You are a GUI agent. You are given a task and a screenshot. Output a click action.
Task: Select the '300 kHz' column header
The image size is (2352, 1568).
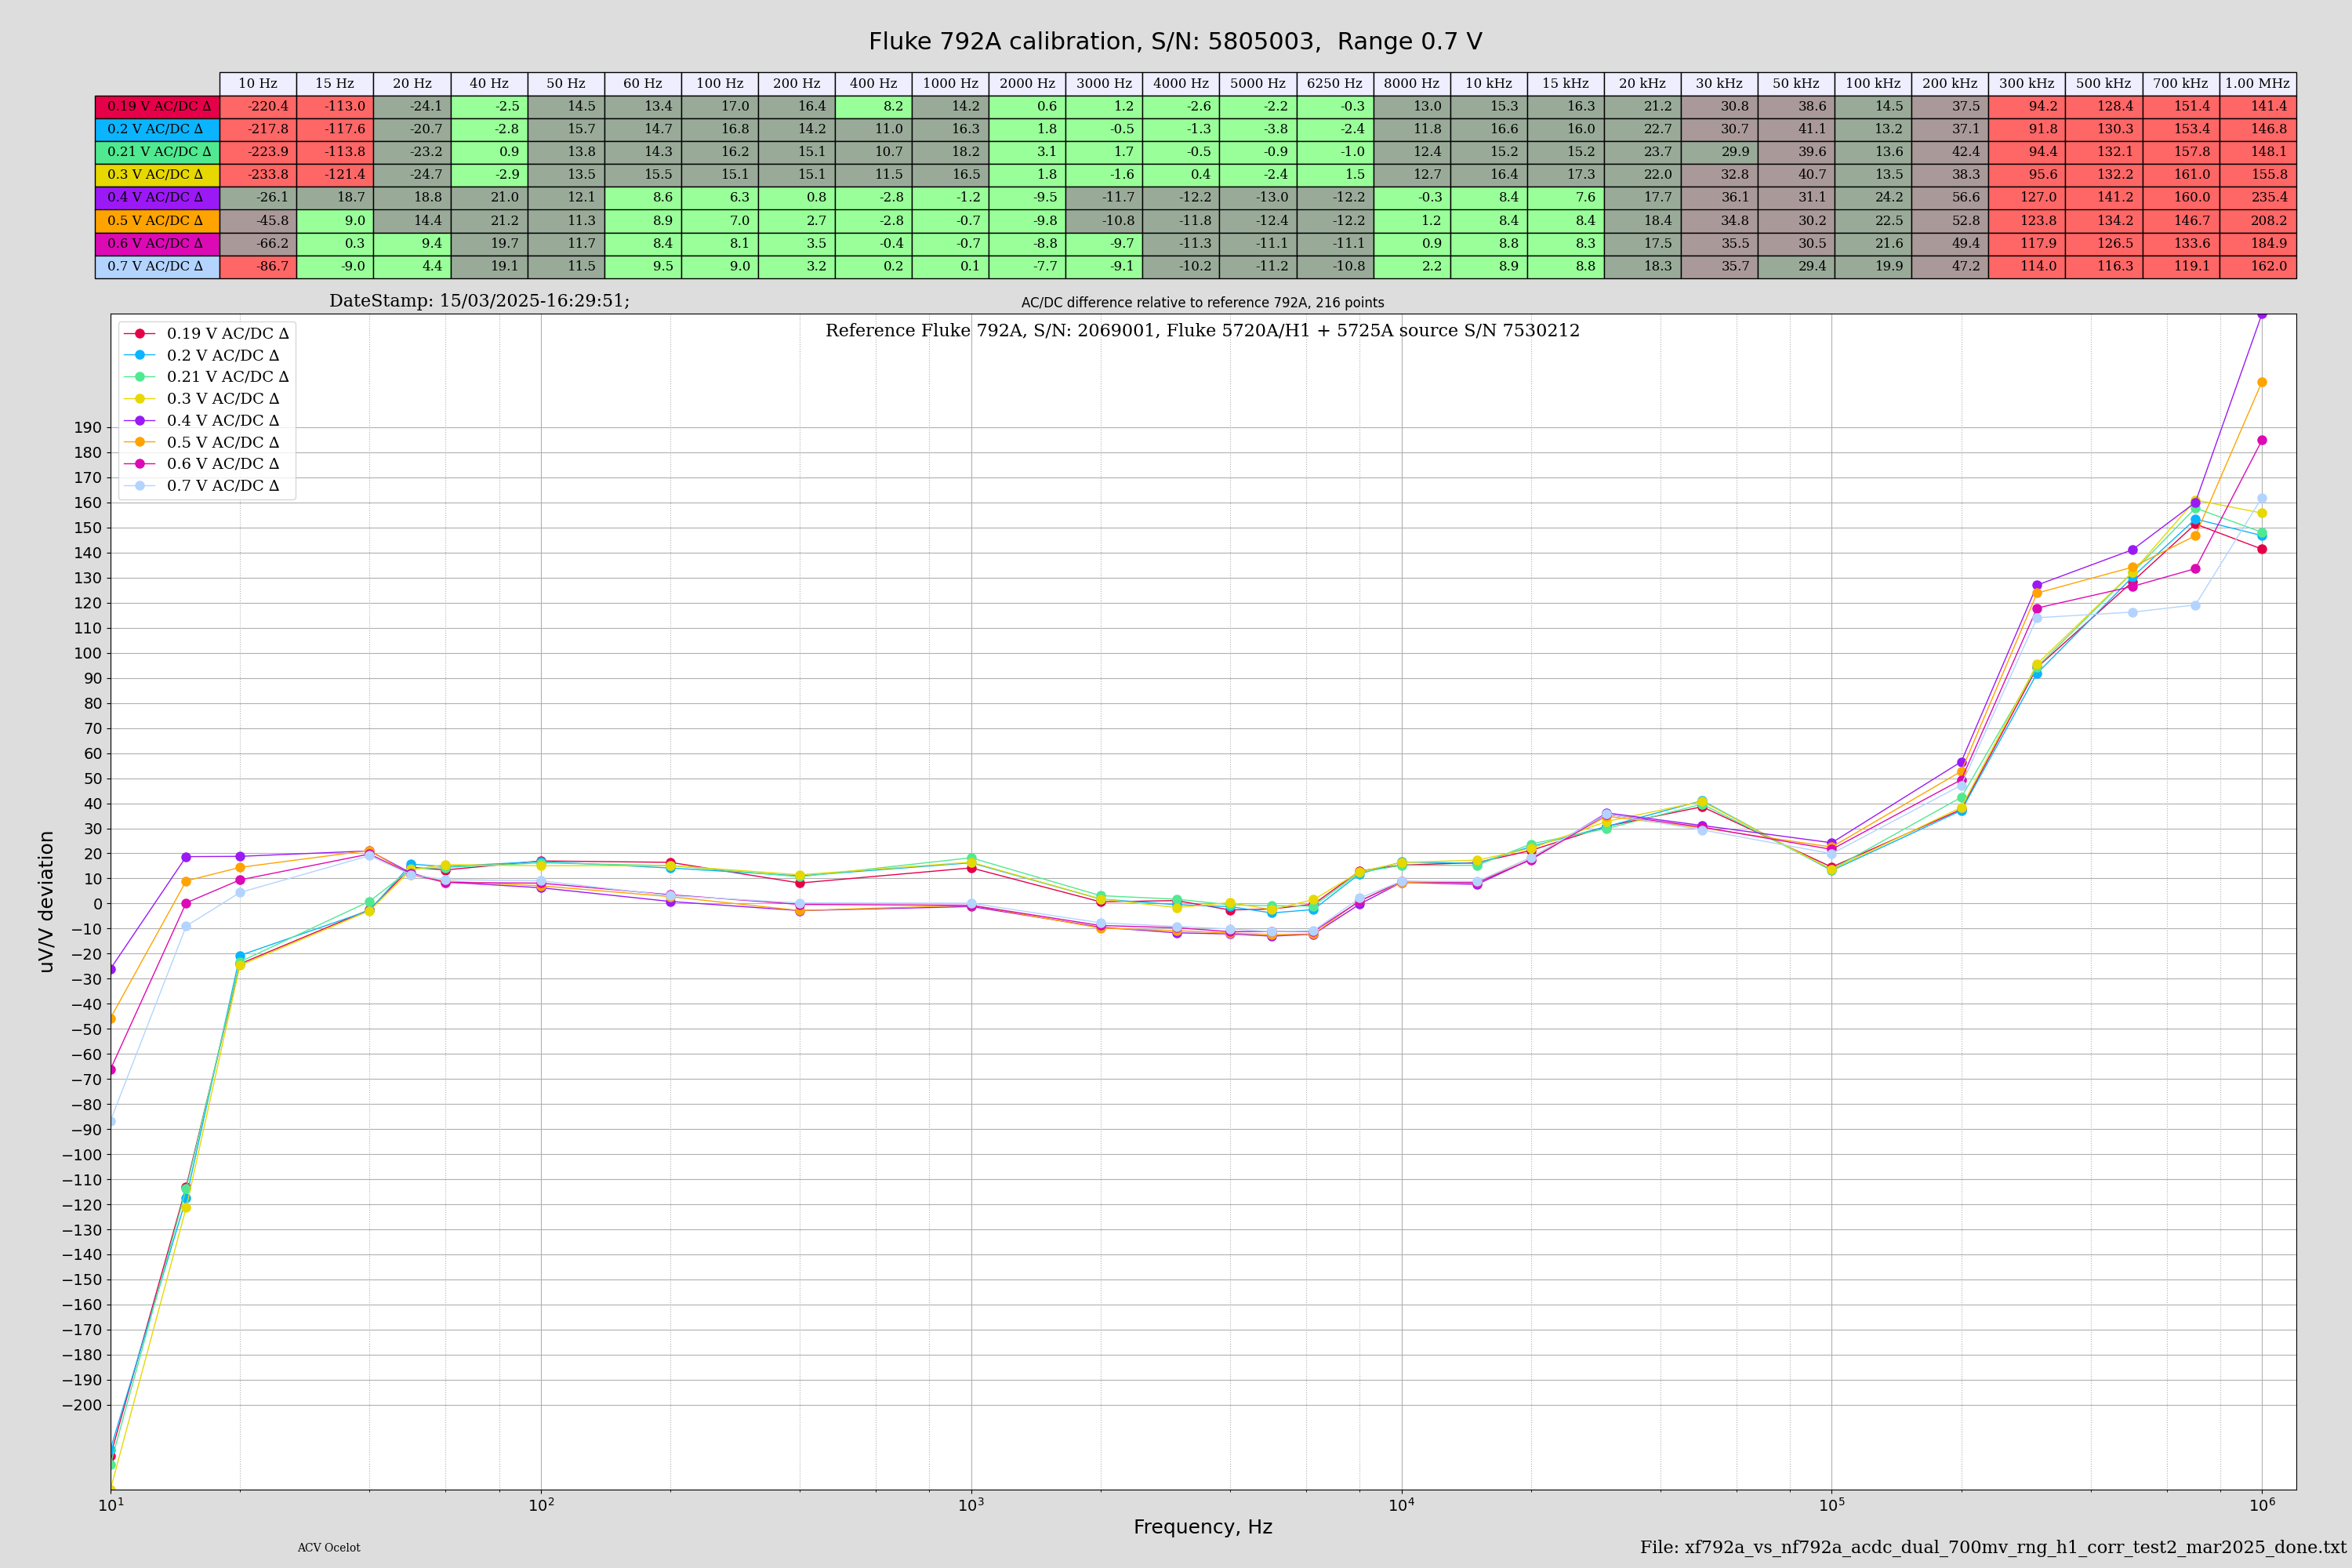2027,83
